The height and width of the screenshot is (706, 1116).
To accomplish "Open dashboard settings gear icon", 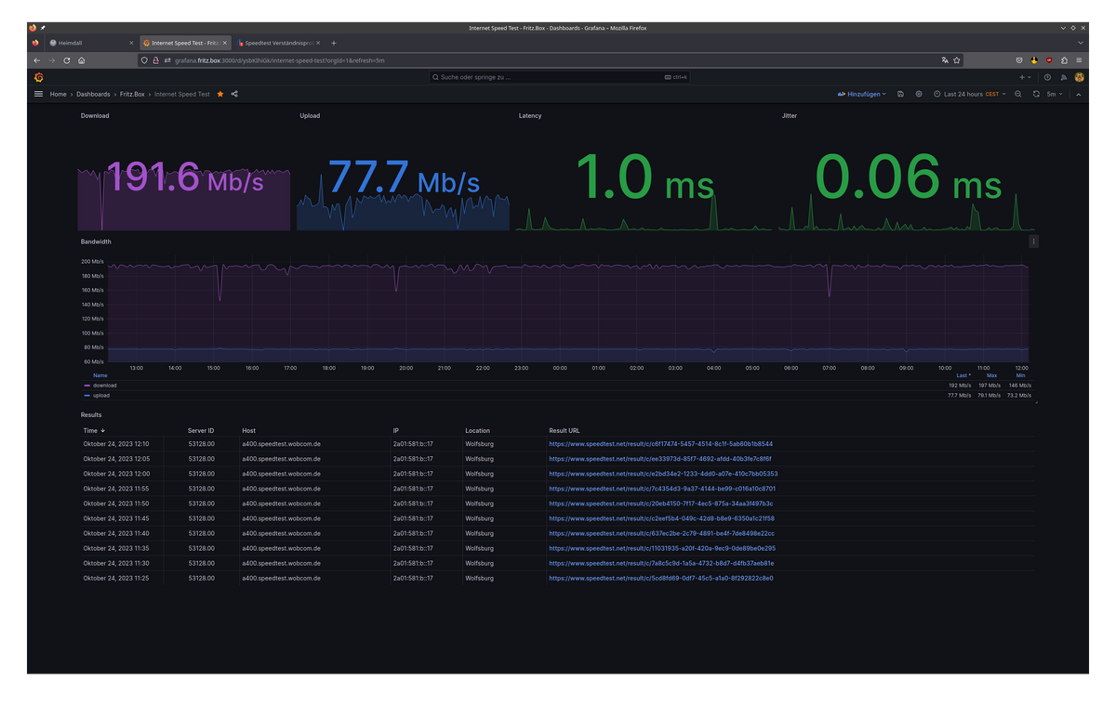I will point(919,94).
